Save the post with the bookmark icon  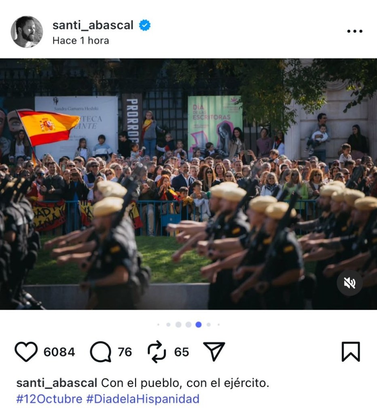(x=351, y=352)
